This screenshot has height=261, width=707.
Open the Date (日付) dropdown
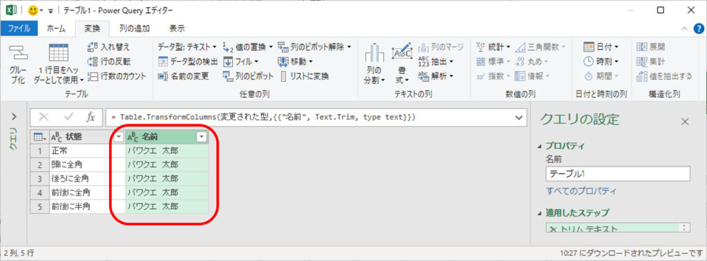click(x=601, y=46)
